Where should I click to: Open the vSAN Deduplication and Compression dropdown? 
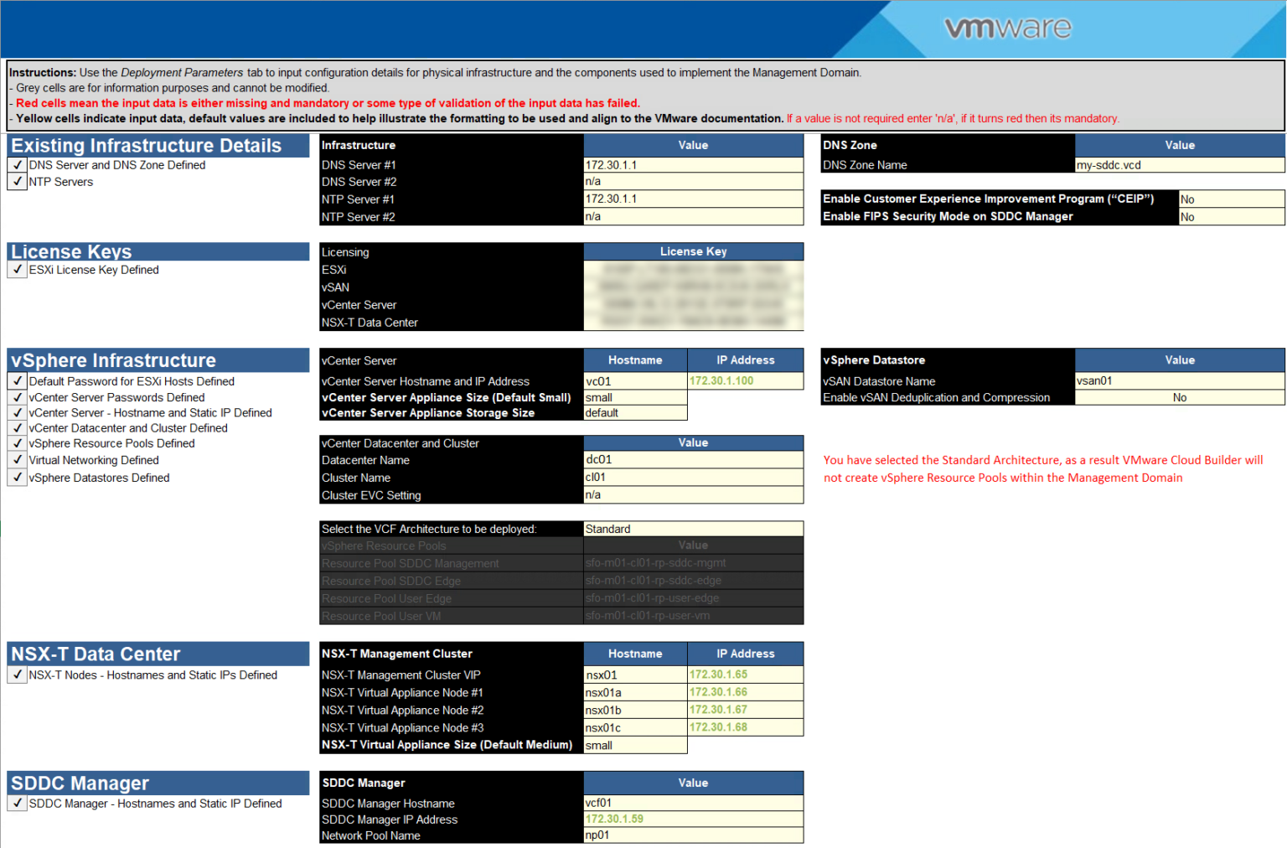click(x=1179, y=397)
